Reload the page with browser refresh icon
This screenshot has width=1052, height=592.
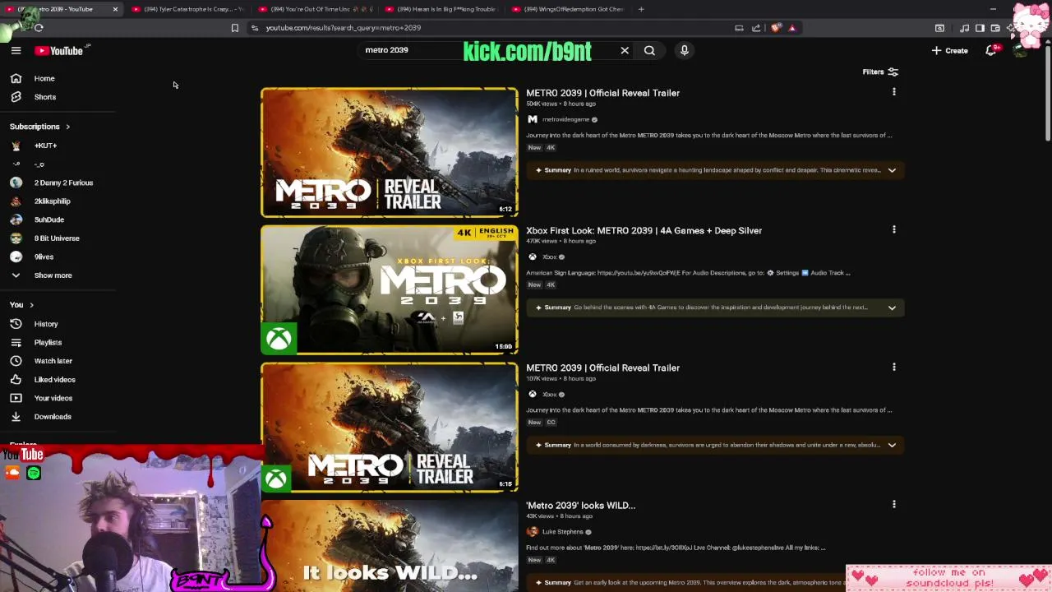(x=39, y=28)
